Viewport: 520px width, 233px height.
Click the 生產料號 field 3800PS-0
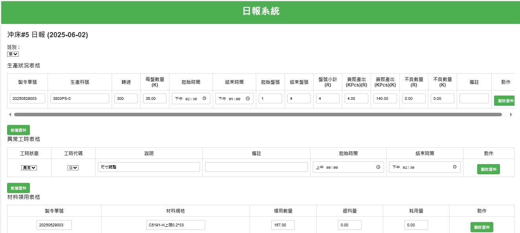click(80, 99)
